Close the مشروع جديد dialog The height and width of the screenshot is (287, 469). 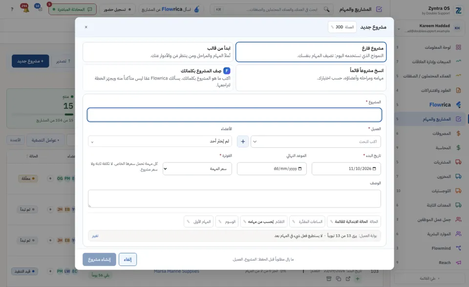point(86,27)
